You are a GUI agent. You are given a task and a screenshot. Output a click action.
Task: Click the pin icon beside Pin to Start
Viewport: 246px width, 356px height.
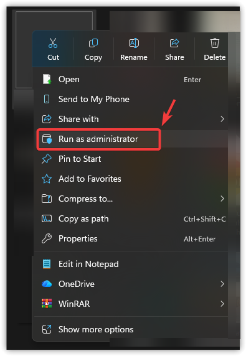[47, 159]
